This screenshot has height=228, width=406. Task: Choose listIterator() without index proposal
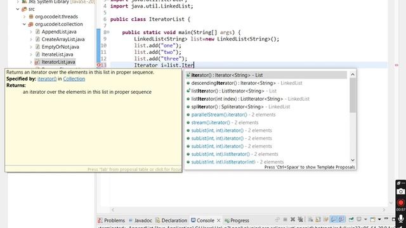point(266,91)
